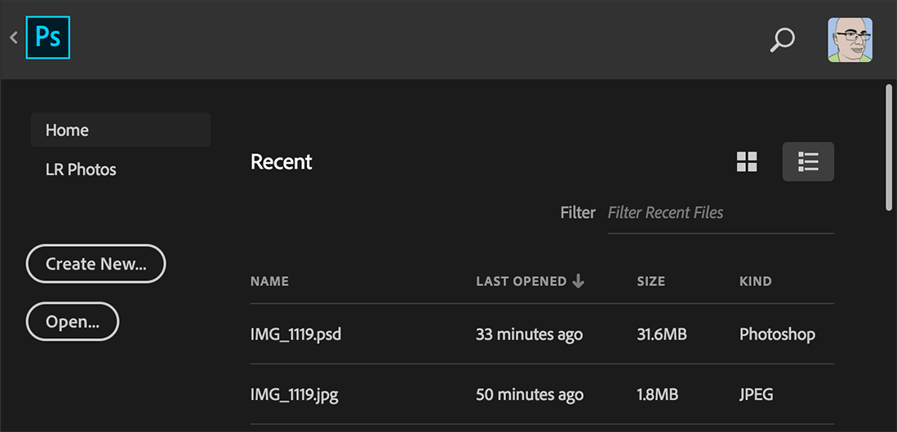This screenshot has height=432, width=897.
Task: Open the IMG_1119.jpg recent file
Action: click(542, 395)
